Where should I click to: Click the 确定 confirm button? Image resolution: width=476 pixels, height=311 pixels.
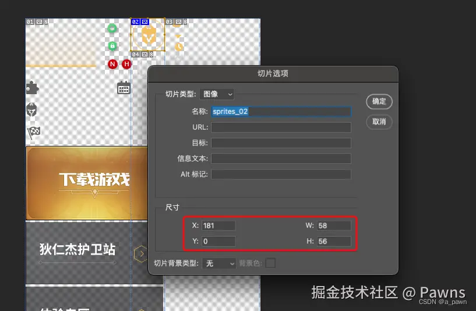(379, 102)
